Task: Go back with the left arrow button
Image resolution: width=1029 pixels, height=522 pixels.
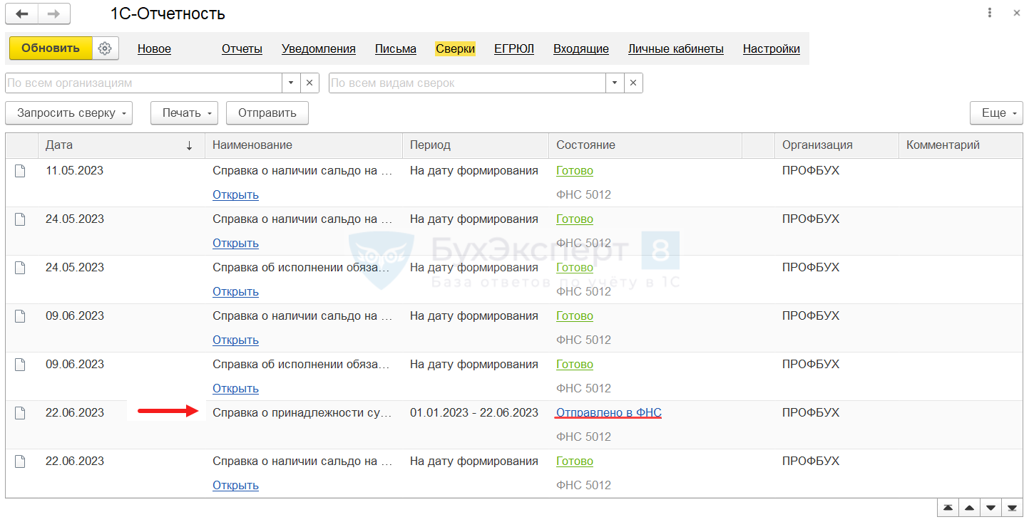Action: pyautogui.click(x=22, y=14)
